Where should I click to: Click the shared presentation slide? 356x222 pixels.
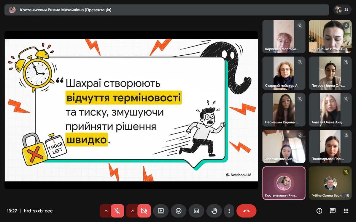pos(131,110)
